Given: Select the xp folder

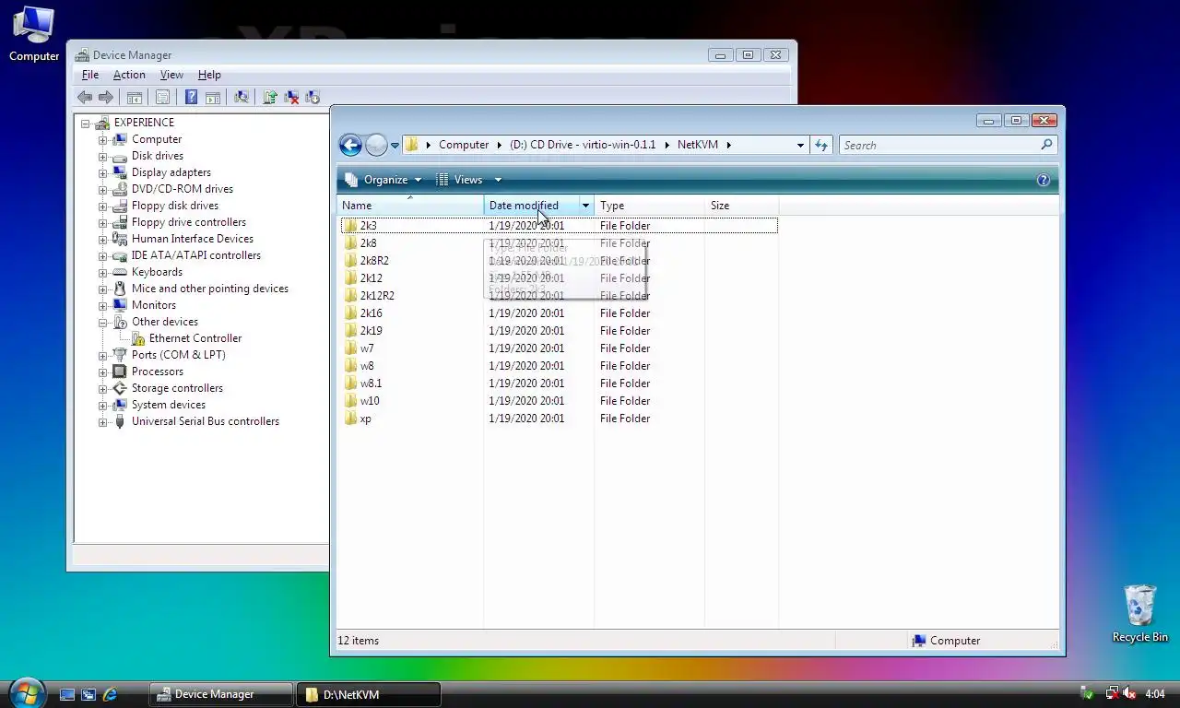Looking at the screenshot, I should [357, 419].
